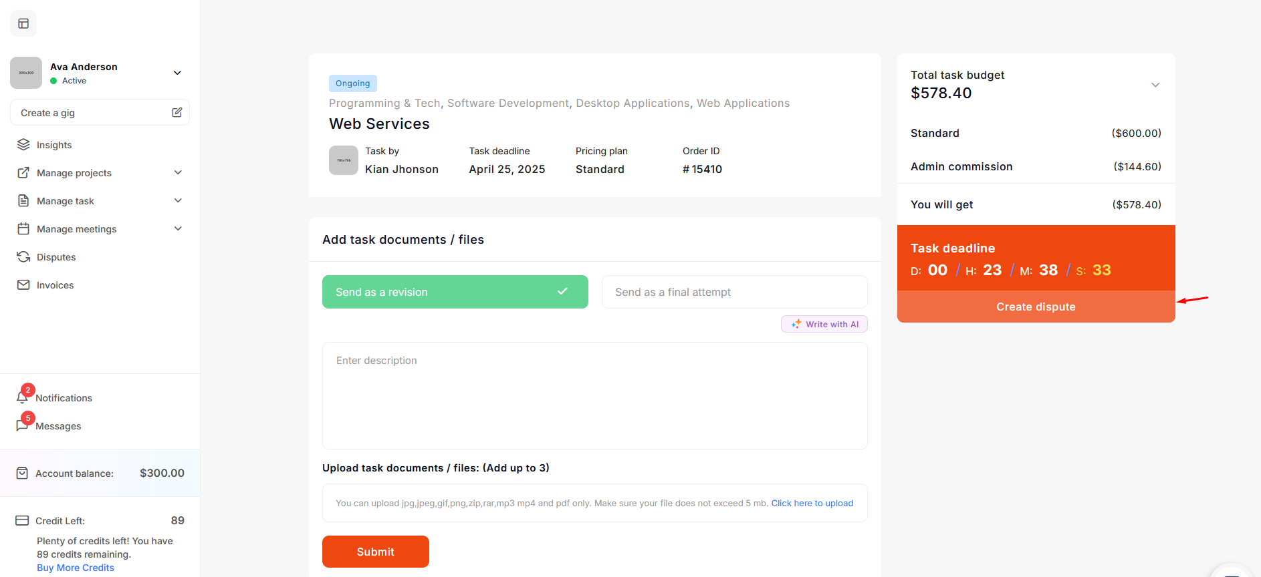Image resolution: width=1261 pixels, height=577 pixels.
Task: Select the Send as a revision option
Action: [x=455, y=292]
